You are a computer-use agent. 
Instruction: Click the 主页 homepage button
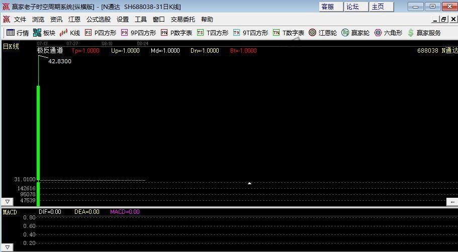point(381,7)
